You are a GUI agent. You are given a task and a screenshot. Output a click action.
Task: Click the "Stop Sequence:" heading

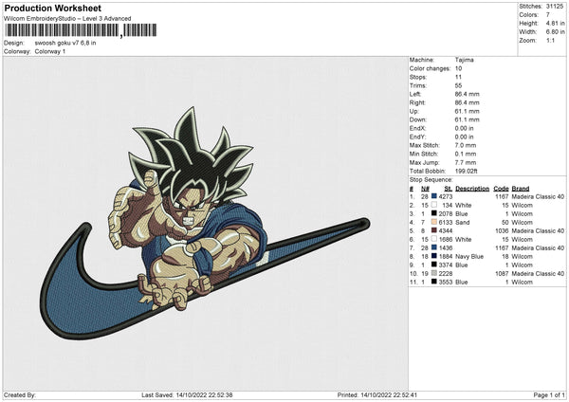click(431, 179)
